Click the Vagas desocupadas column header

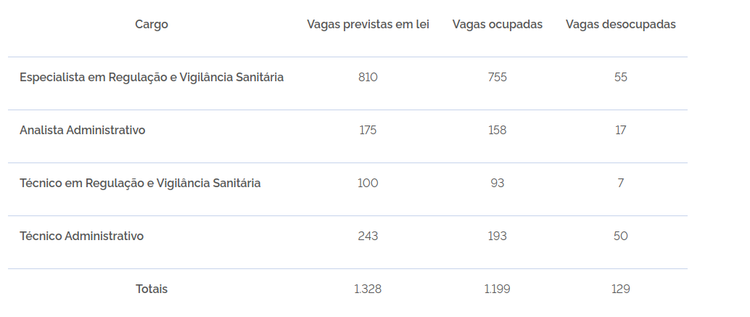coord(620,25)
